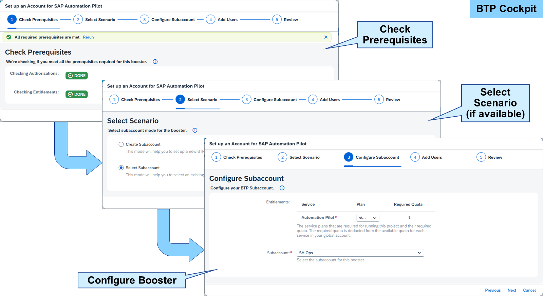Click step 1 circle in Configure Subaccount window

pos(216,157)
